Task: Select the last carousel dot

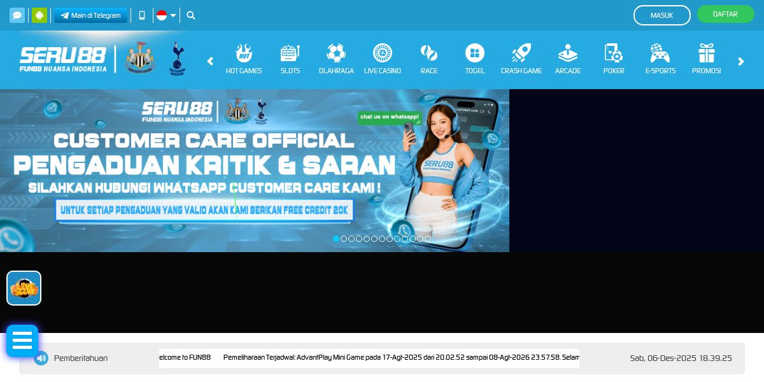Action: click(x=428, y=239)
